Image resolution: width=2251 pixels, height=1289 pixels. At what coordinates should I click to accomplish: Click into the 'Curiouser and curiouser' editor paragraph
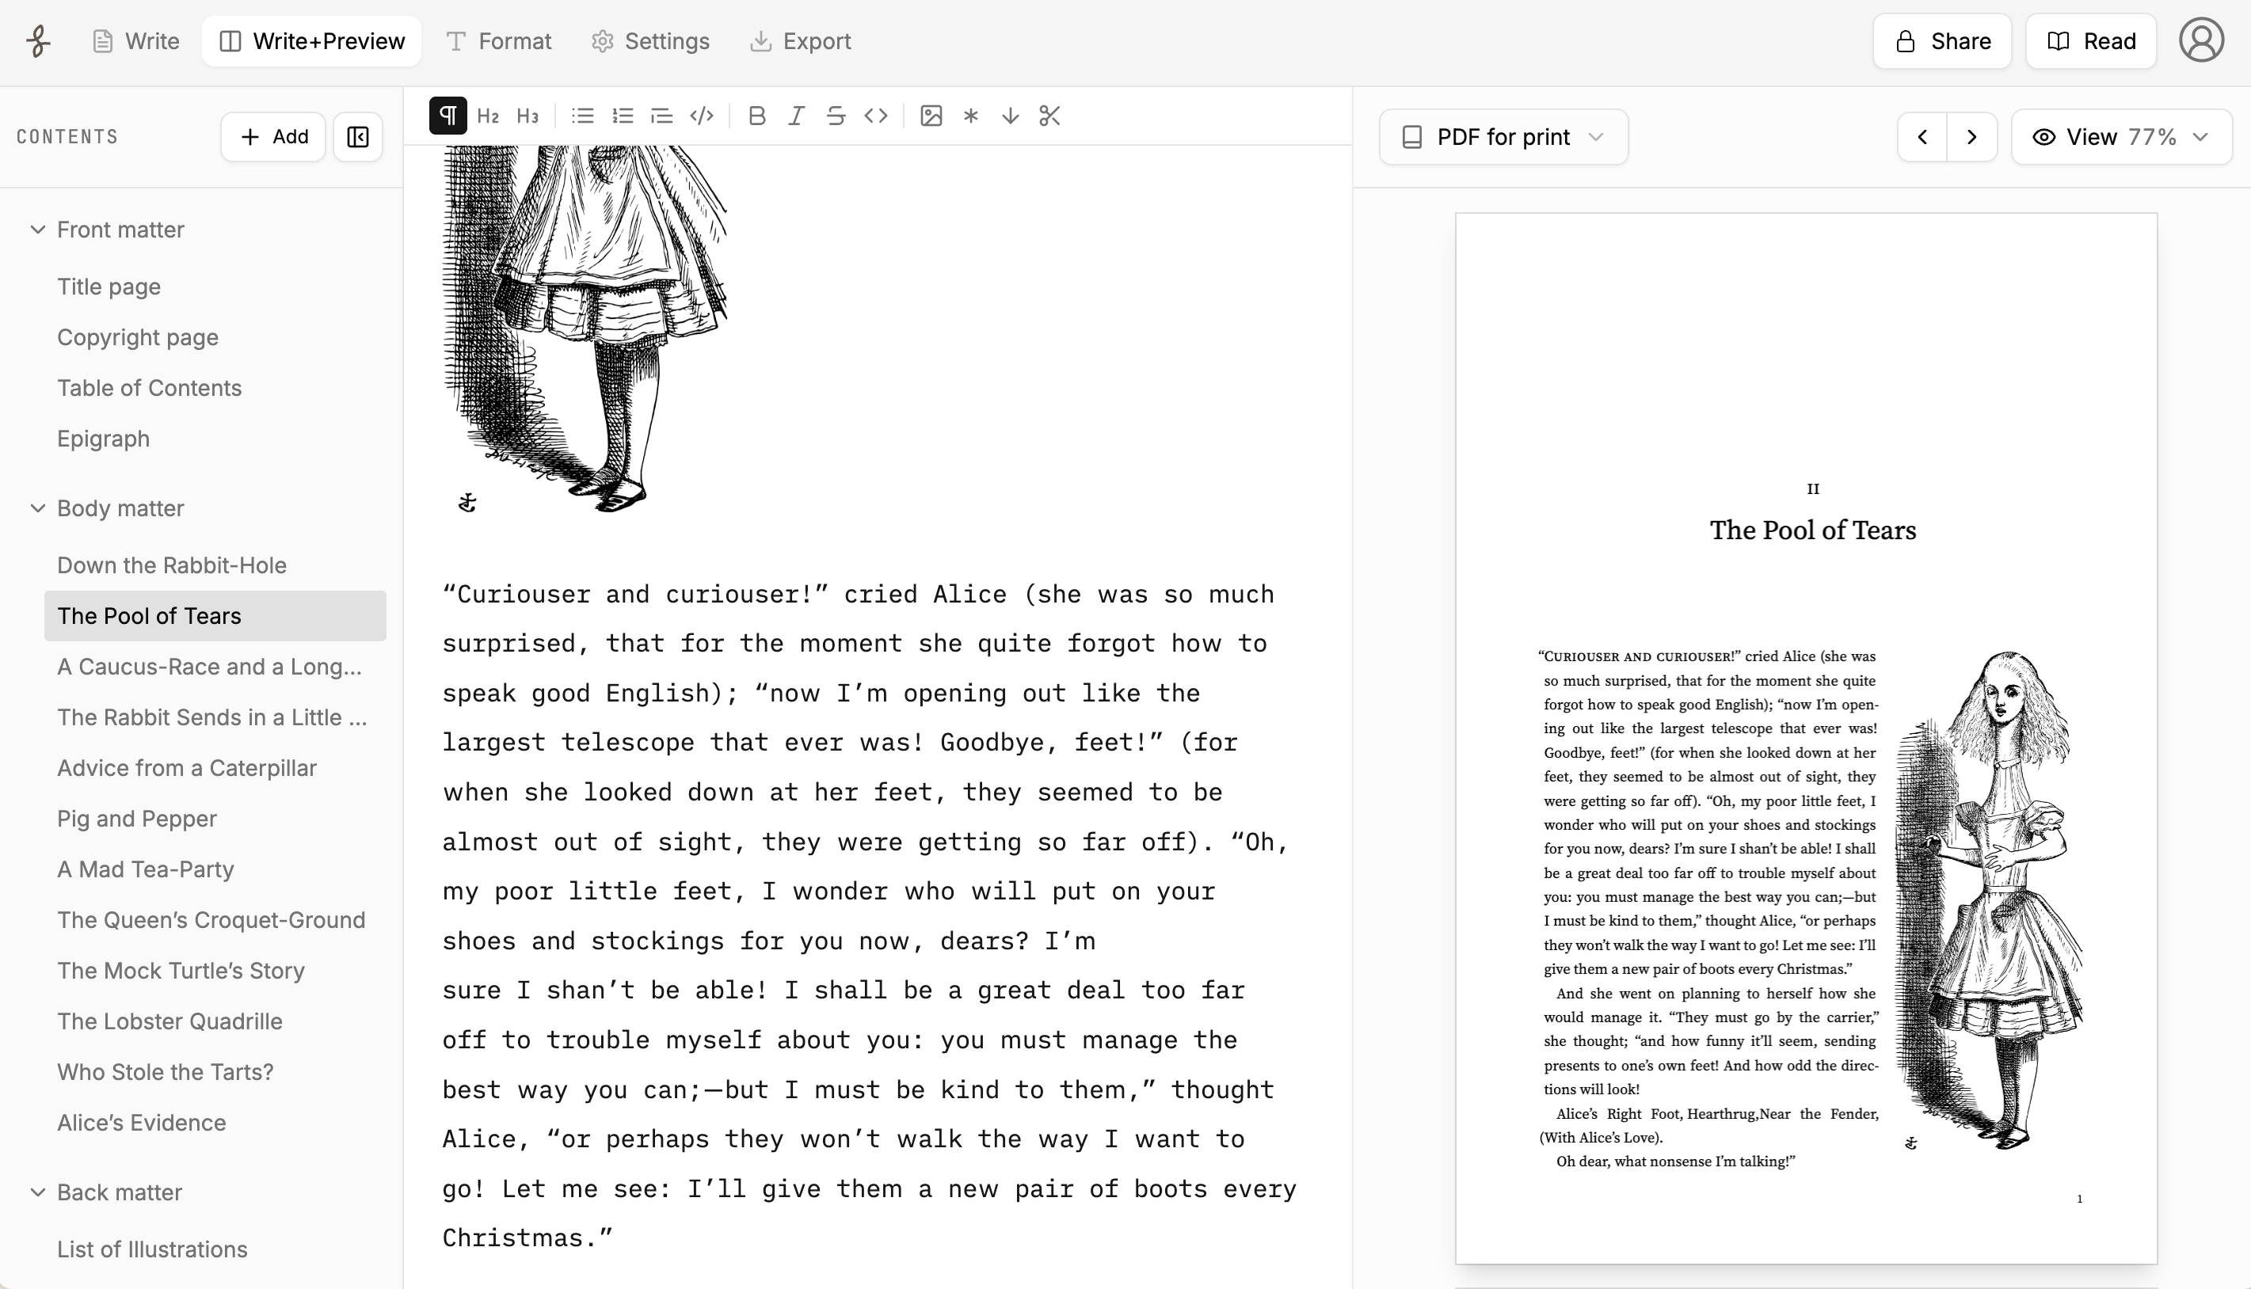870,916
